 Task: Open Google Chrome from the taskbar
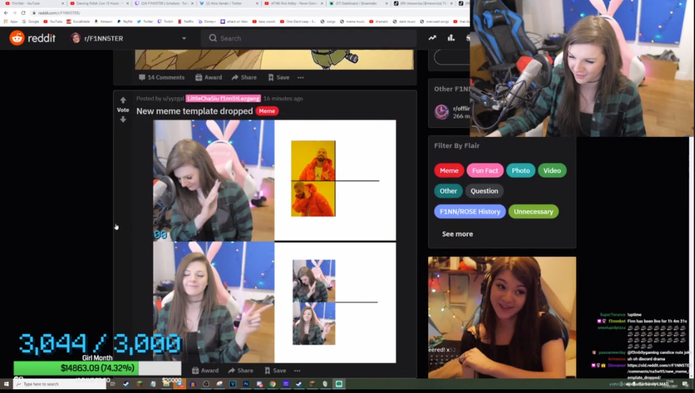[273, 384]
